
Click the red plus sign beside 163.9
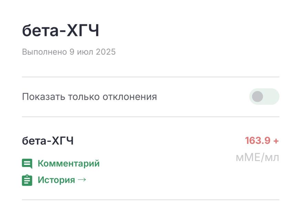coord(276,141)
